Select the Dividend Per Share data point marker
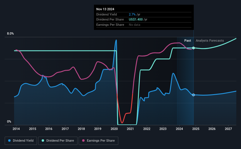This screenshot has width=241, height=149. pos(193,48)
